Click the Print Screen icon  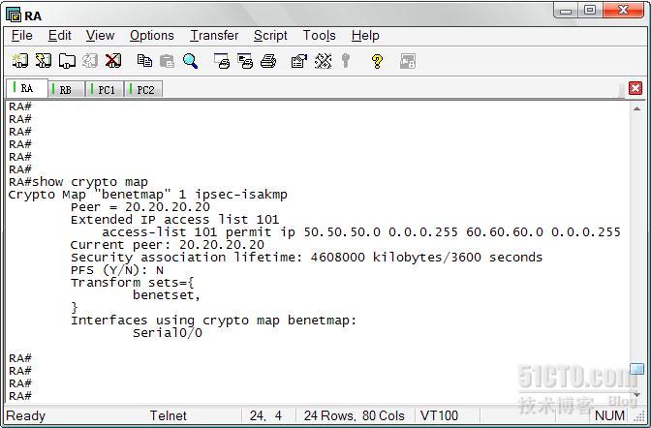pos(222,61)
